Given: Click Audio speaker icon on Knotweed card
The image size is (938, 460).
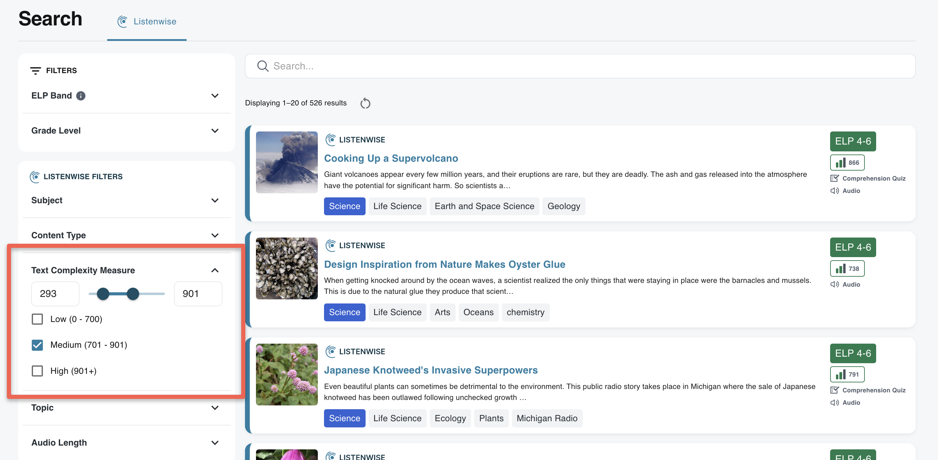Looking at the screenshot, I should pos(834,402).
